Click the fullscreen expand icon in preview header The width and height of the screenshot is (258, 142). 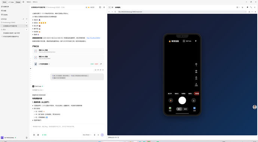pos(251,7)
